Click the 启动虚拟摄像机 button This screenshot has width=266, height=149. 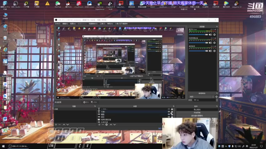(197, 116)
